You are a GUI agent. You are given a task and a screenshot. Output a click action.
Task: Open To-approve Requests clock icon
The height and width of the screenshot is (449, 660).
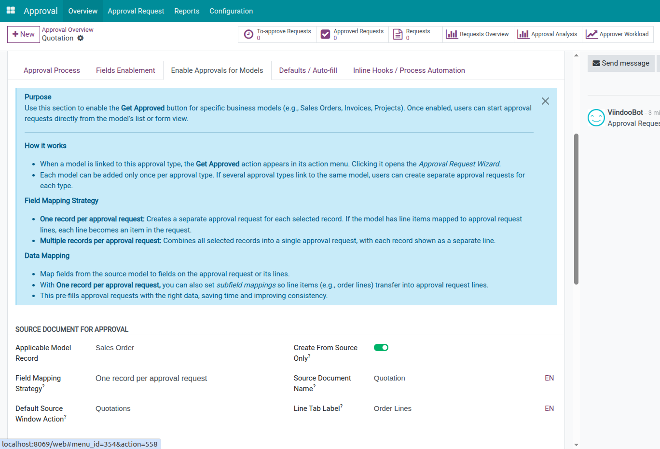[248, 34]
